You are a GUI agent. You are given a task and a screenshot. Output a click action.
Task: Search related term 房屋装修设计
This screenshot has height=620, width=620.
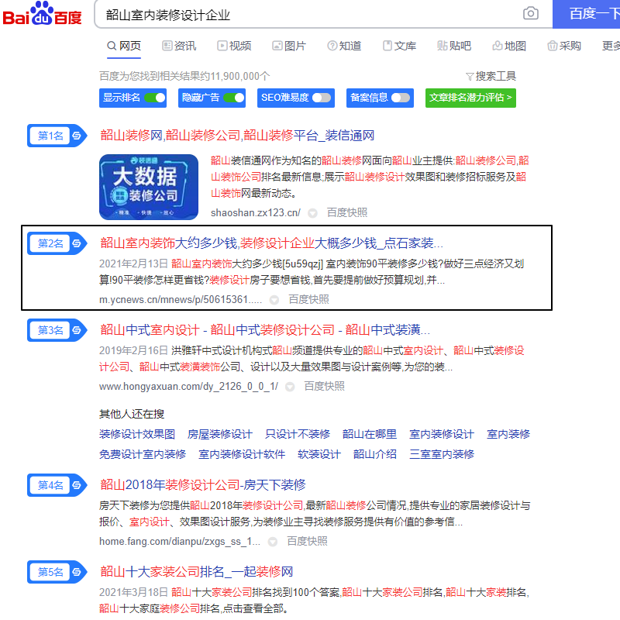[x=220, y=434]
